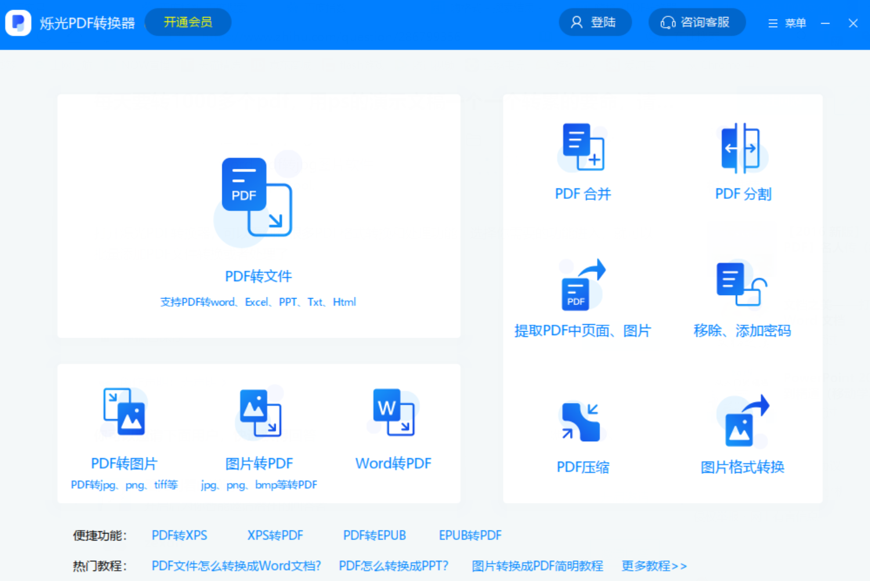The image size is (870, 581).
Task: Open the Word转PDF icon
Action: [x=394, y=412]
